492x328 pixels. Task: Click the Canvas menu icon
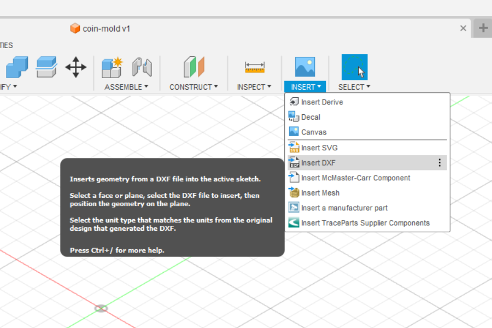click(x=294, y=132)
